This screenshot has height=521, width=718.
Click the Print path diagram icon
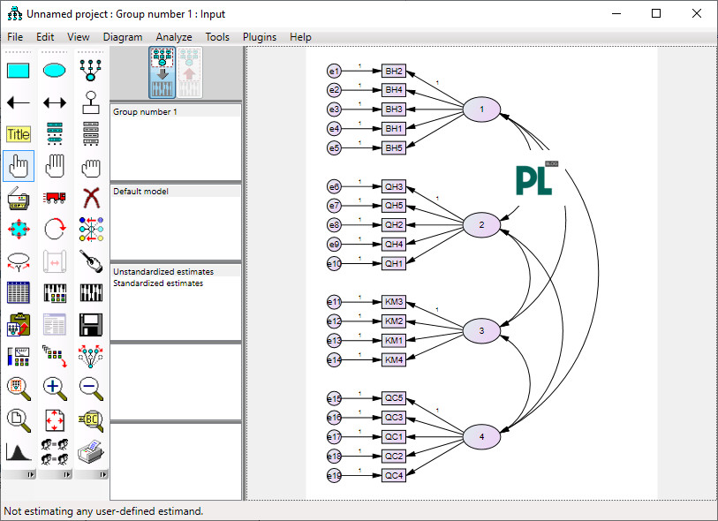pos(90,452)
